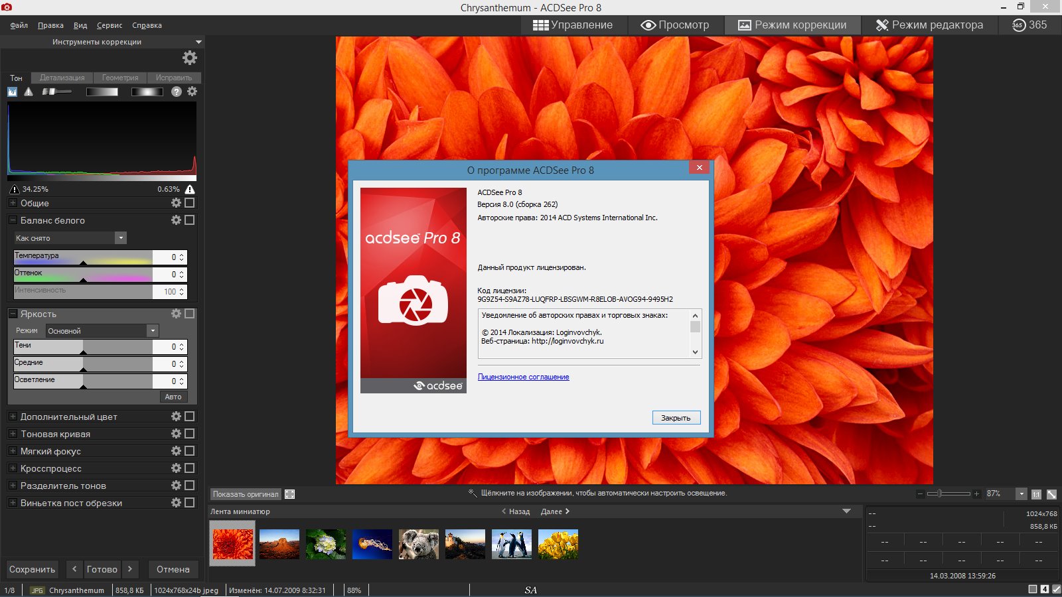Viewport: 1062px width, 597px height.
Task: Click the Отмена button
Action: (x=173, y=569)
